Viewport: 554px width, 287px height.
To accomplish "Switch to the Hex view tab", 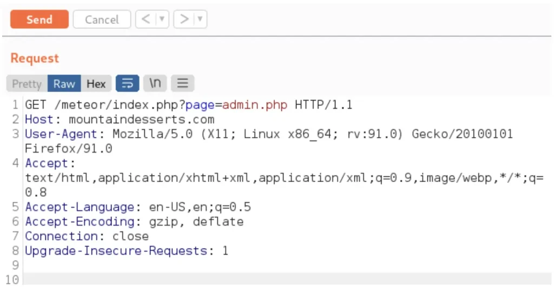I will (x=96, y=84).
